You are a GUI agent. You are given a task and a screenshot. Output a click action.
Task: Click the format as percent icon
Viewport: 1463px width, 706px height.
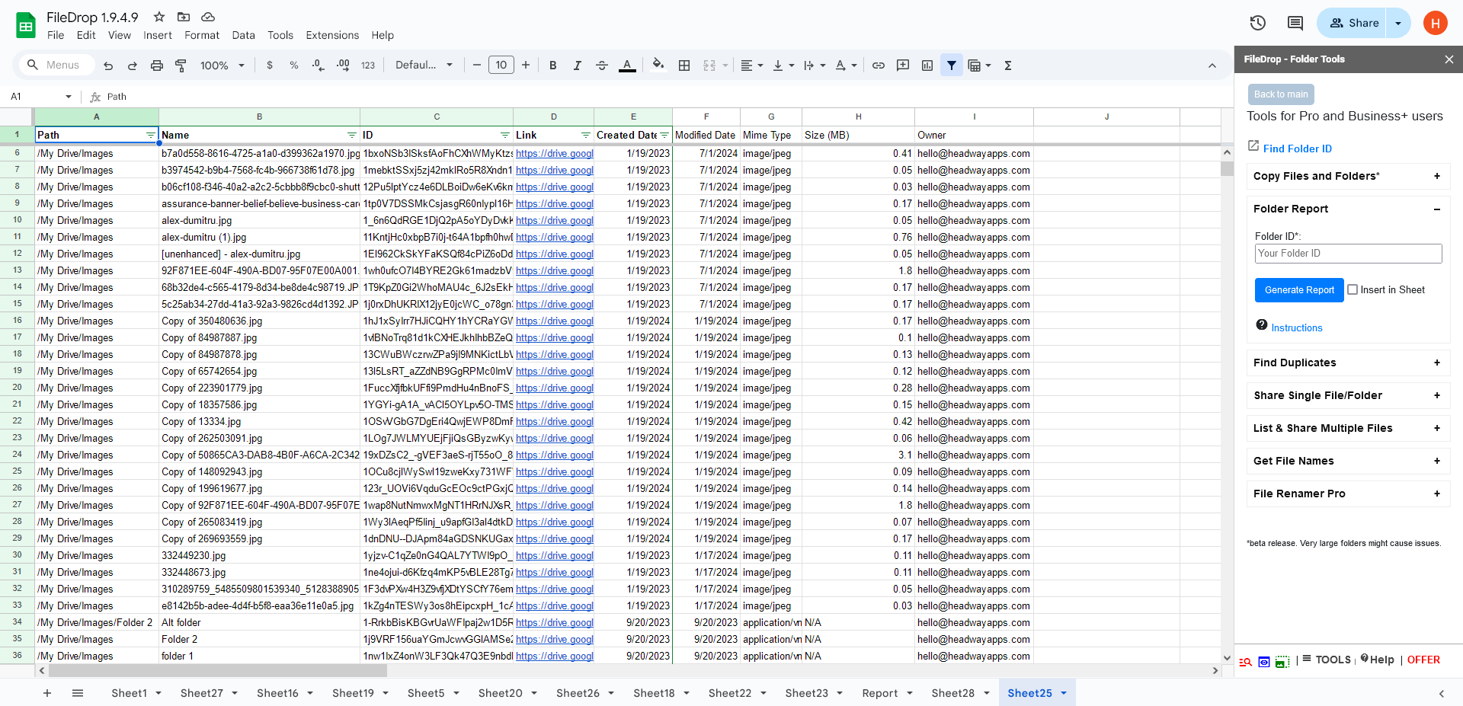(294, 65)
